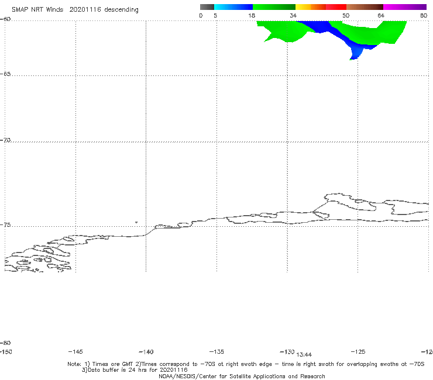Screen dimensions: 433x380
Task: Click the color bar label '64'
Action: 381,15
